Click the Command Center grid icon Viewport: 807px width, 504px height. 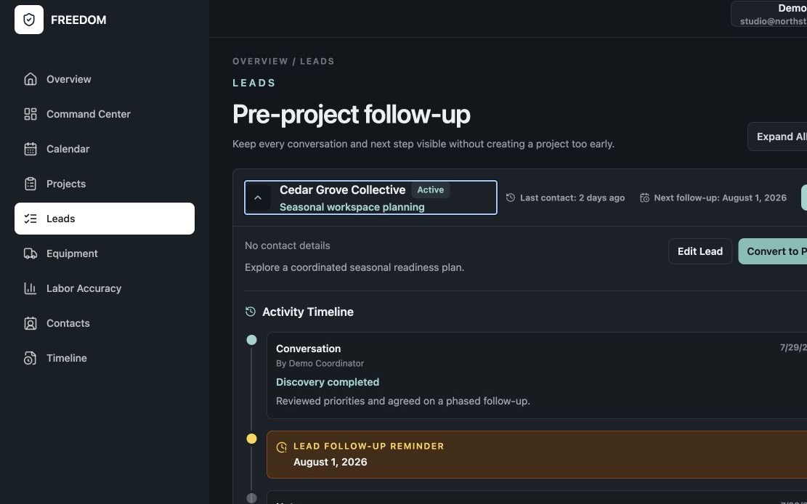click(31, 114)
